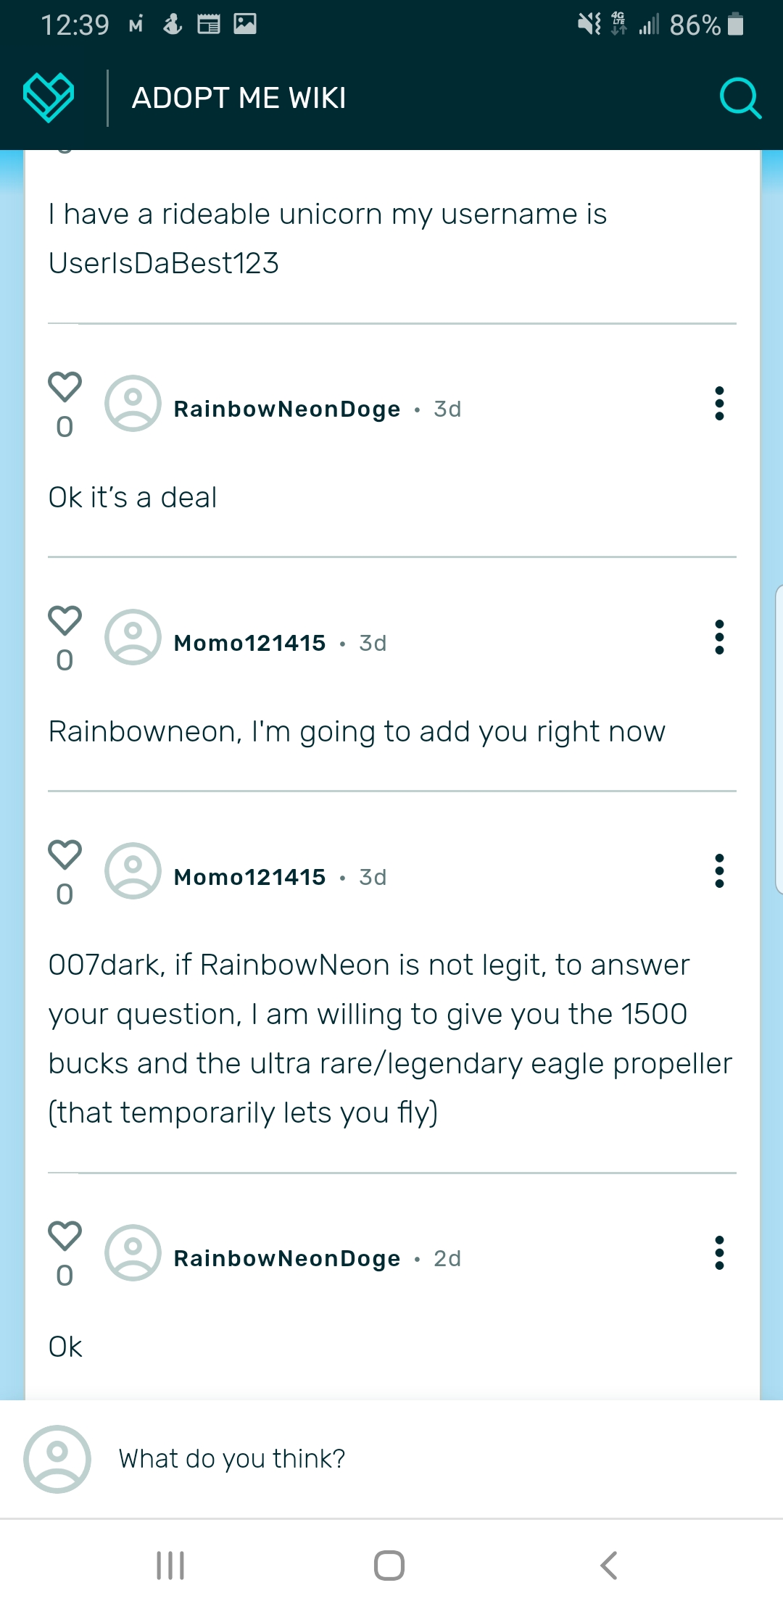This screenshot has height=1609, width=783.
Task: Like RainbowNeonDoge's 'Ok it's a deal' comment
Action: click(x=65, y=387)
